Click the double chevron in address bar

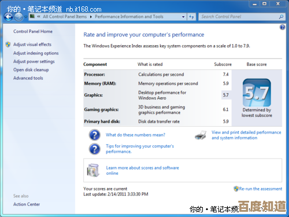pos(39,17)
